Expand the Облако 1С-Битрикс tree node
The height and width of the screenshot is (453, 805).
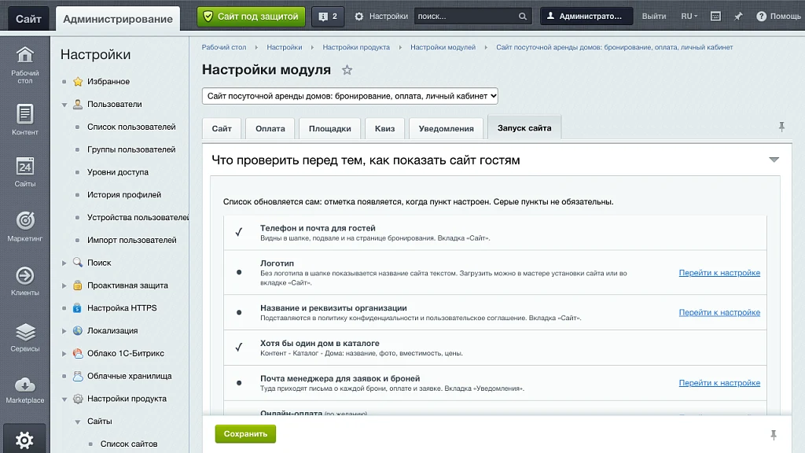(x=64, y=353)
